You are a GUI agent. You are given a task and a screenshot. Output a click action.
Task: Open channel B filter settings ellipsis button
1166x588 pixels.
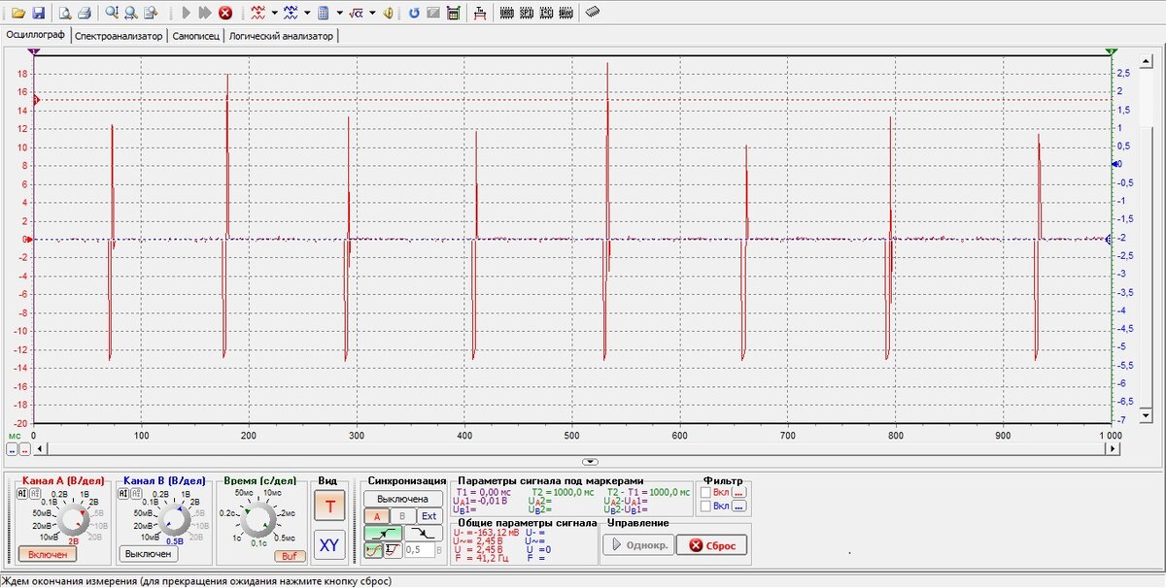(738, 506)
